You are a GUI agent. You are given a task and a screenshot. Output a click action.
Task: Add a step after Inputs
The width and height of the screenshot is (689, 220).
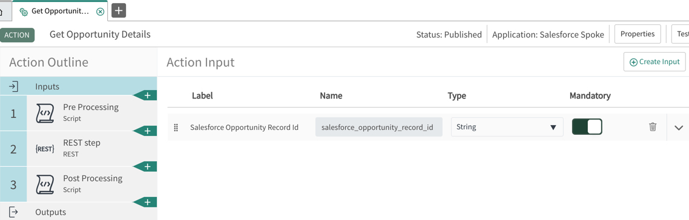(x=145, y=95)
